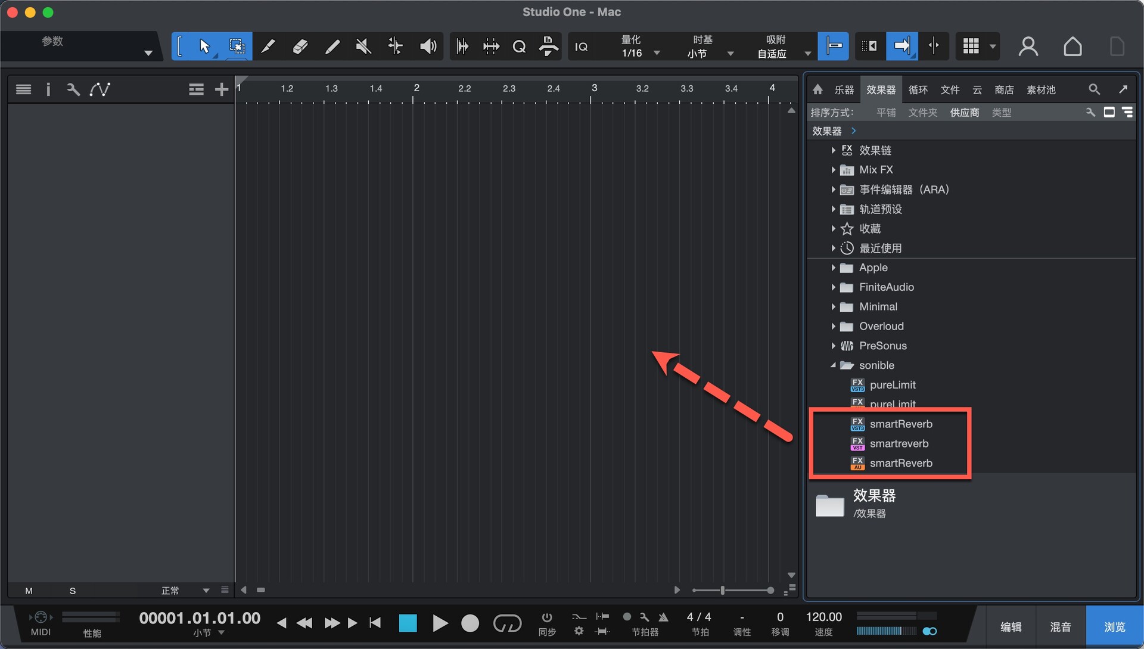
Task: Toggle autoscroll arrow button in toolbar
Action: (901, 46)
